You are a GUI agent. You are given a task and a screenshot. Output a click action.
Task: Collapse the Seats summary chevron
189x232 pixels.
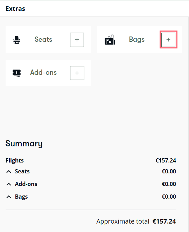coord(9,172)
